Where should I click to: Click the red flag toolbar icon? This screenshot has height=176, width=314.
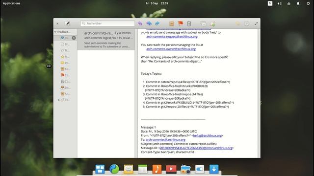181,23
